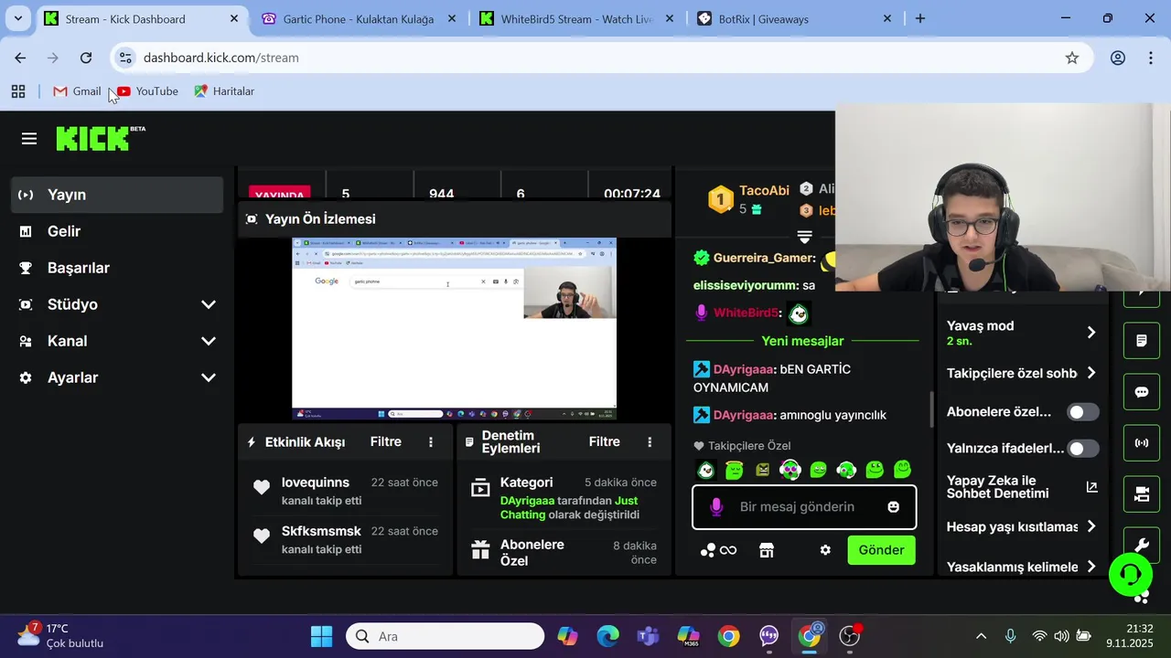Click the microphone icon in system tray
Screen dimensions: 1171x658
(x=1010, y=636)
